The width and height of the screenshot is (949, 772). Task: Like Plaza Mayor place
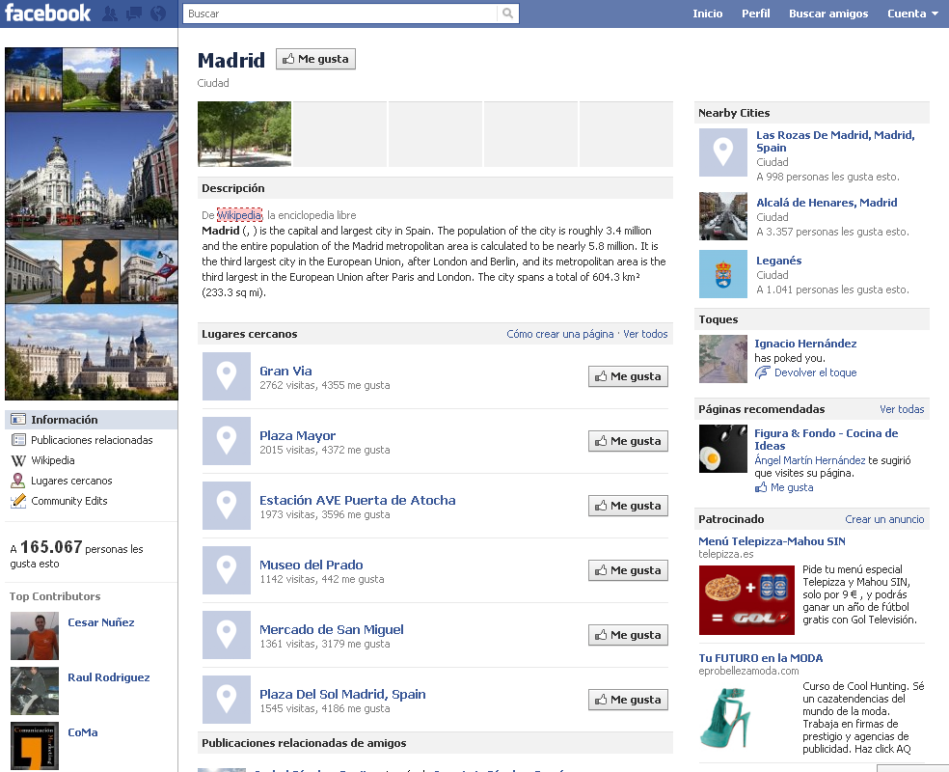(628, 441)
